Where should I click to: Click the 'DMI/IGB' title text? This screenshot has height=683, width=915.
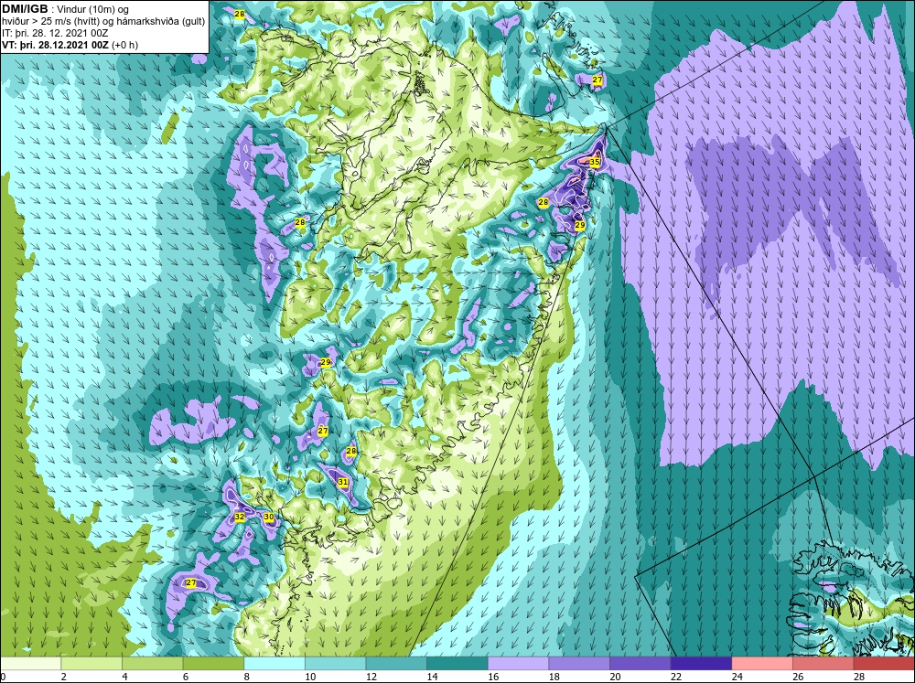pos(25,9)
